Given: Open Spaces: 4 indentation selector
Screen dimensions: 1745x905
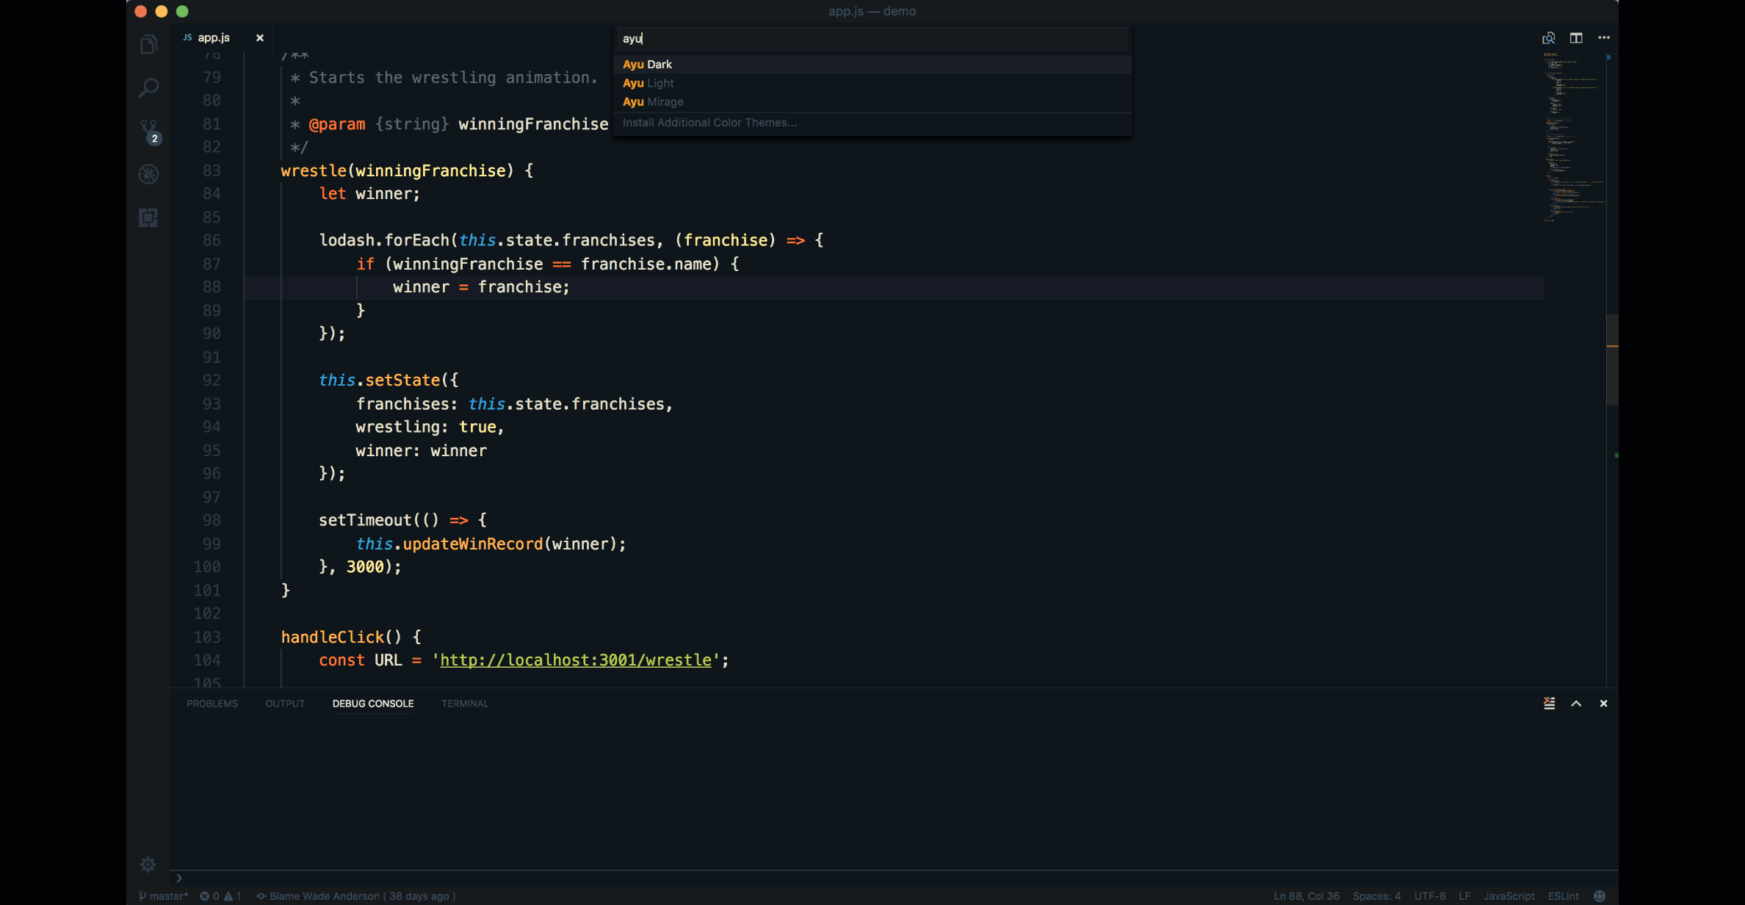Looking at the screenshot, I should 1376,895.
